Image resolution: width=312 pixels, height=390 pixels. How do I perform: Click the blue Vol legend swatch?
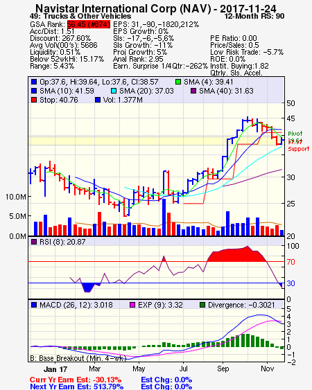tap(98, 100)
